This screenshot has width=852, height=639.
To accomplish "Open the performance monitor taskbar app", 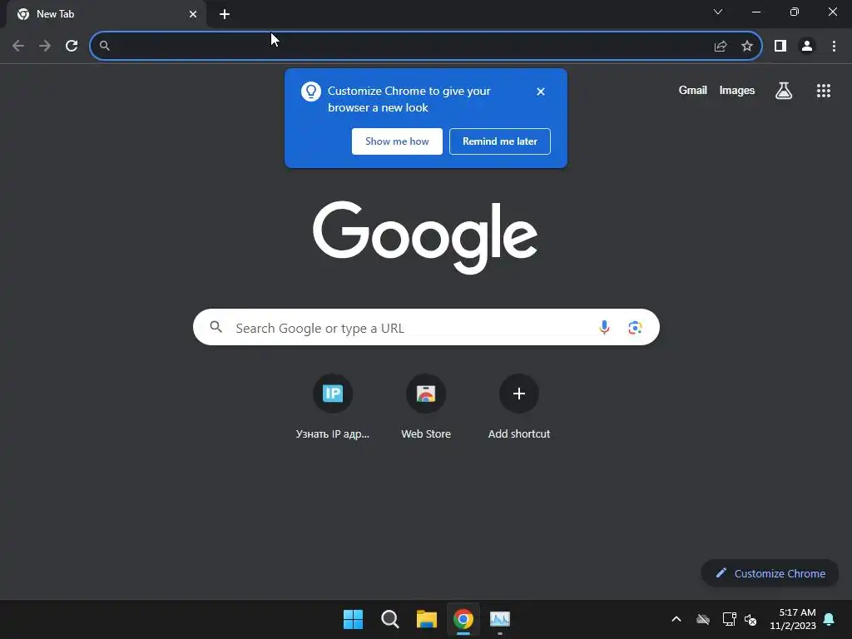I will point(500,619).
